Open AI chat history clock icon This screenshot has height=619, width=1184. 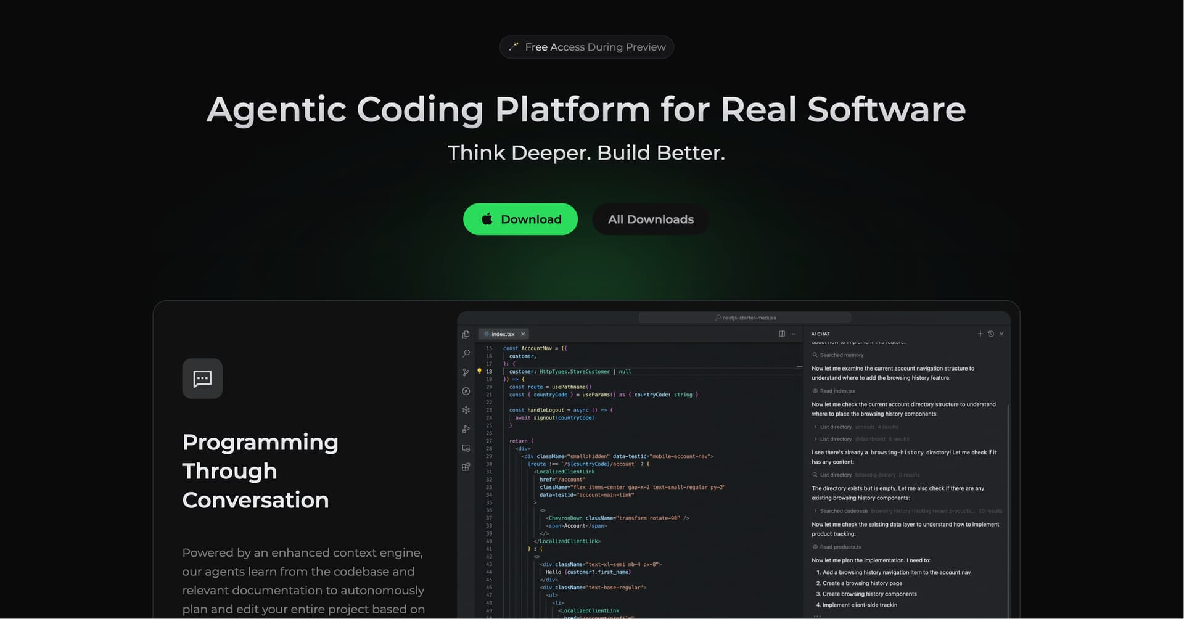pos(990,334)
